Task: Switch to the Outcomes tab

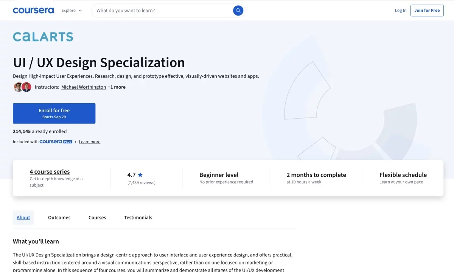Action: coord(59,218)
